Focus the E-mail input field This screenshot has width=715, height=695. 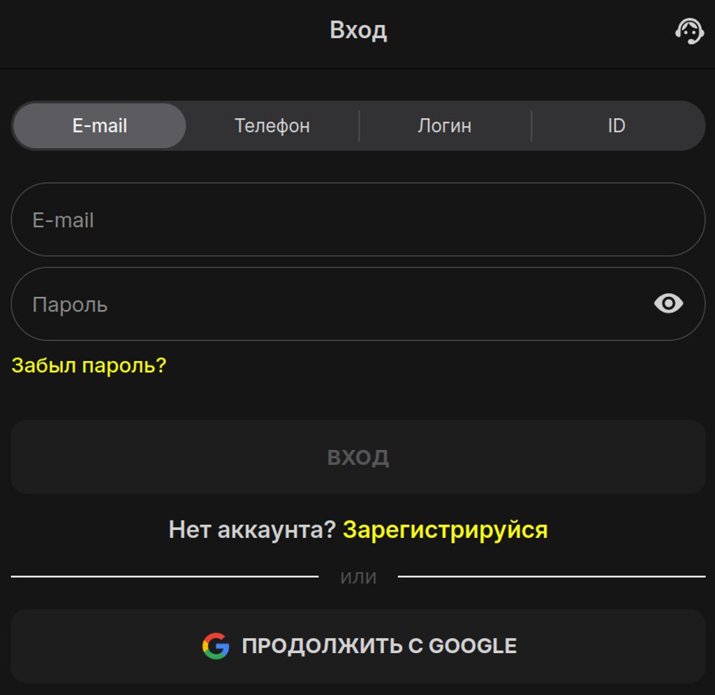point(358,219)
